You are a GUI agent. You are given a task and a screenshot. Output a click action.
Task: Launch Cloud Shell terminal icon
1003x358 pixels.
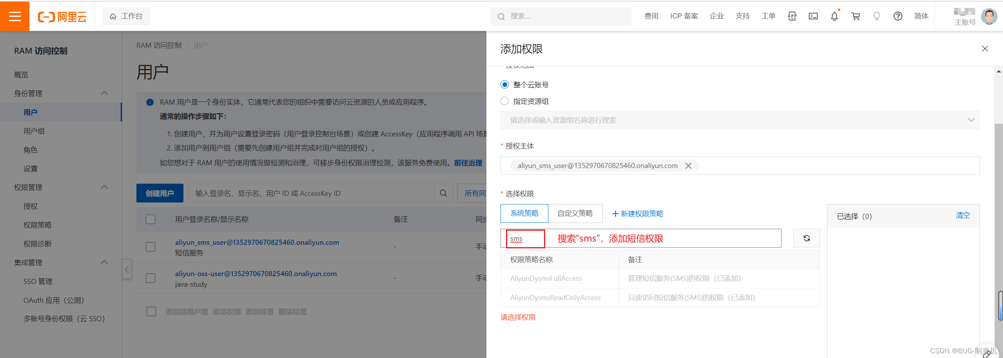pos(813,16)
